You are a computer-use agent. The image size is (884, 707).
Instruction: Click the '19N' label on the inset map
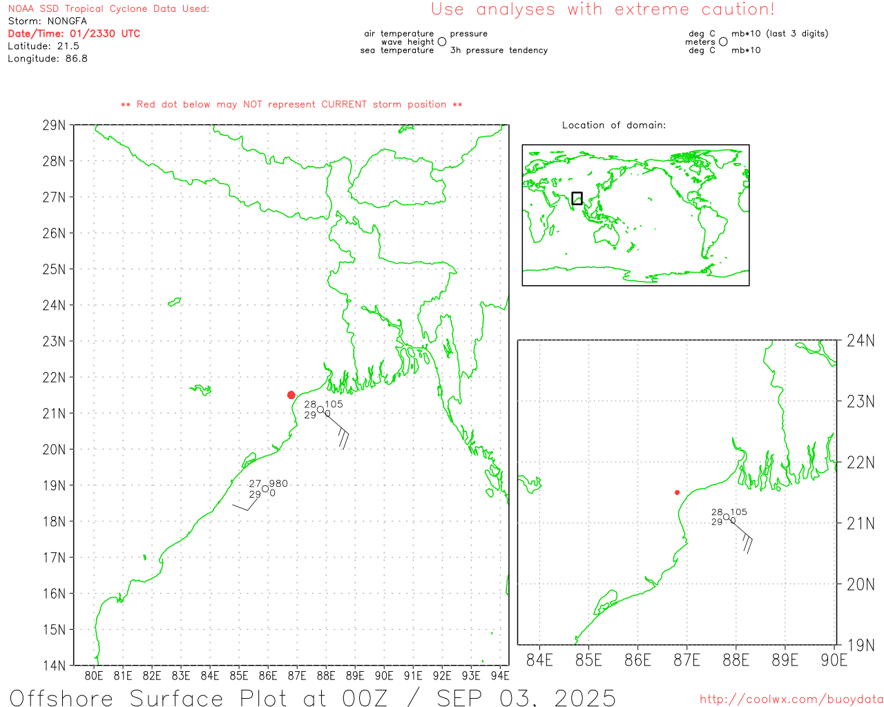(x=861, y=645)
